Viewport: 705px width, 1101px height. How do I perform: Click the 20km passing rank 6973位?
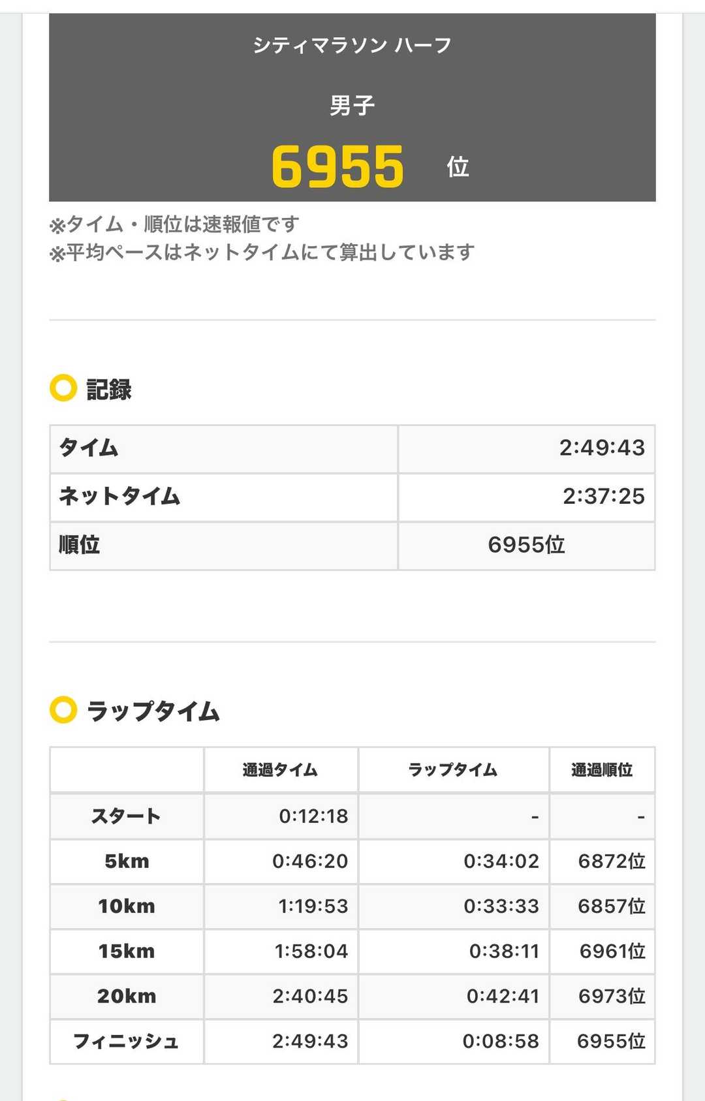[612, 997]
